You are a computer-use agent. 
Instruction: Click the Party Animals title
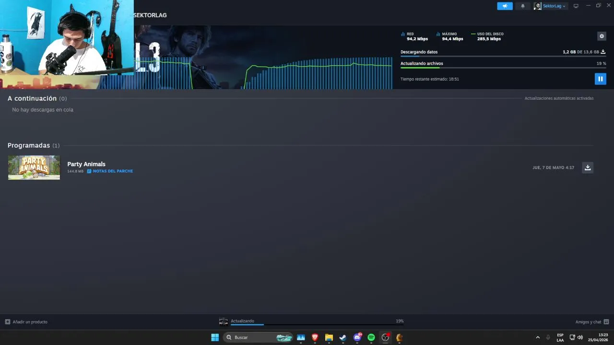(86, 164)
